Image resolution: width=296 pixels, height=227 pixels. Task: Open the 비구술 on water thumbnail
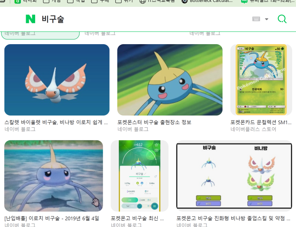pyautogui.click(x=54, y=176)
